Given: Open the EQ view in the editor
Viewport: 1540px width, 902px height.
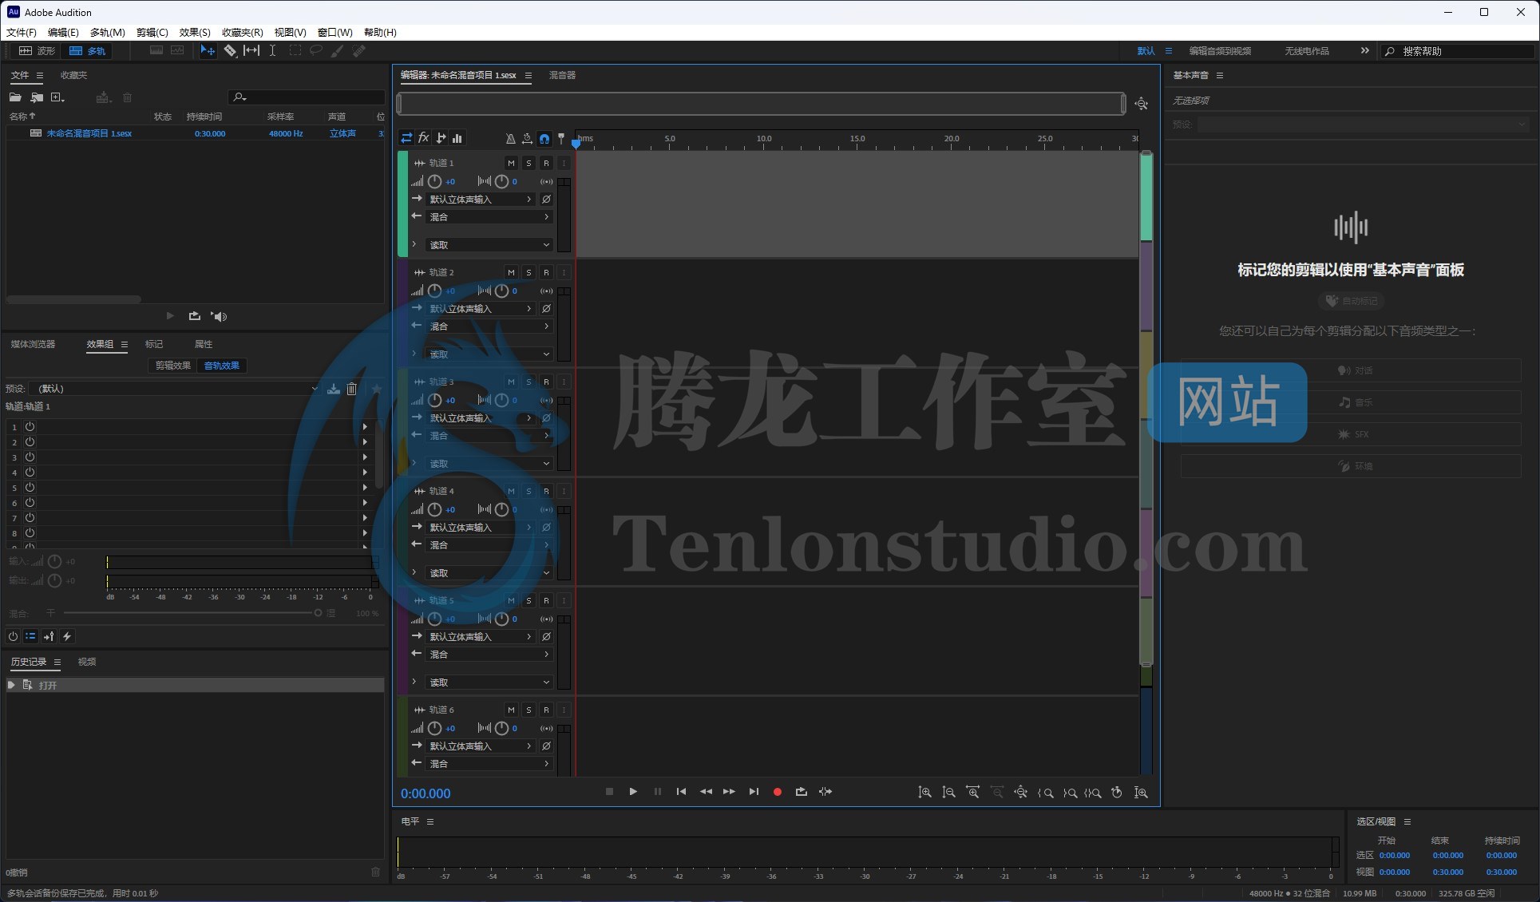Looking at the screenshot, I should click(457, 138).
